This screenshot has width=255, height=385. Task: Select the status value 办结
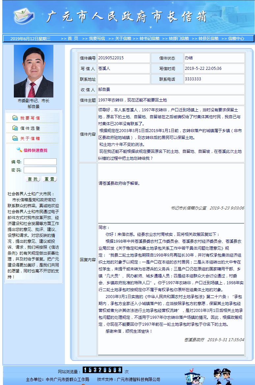pos(189,58)
